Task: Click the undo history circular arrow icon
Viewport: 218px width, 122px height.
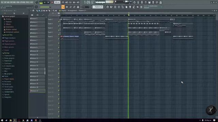Action: 134,2
